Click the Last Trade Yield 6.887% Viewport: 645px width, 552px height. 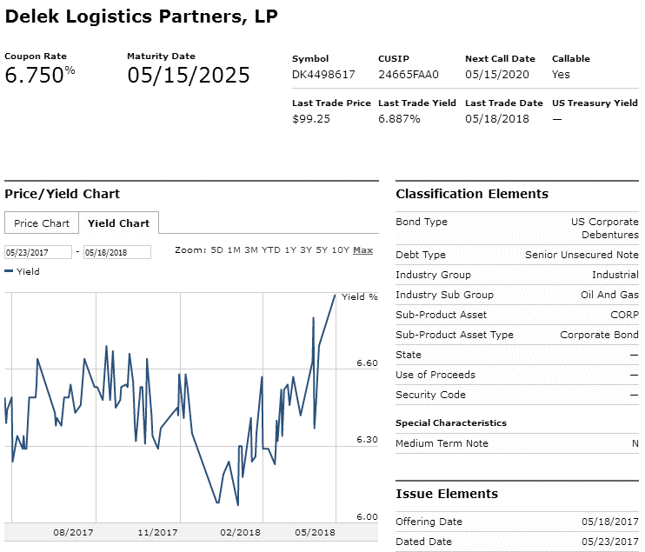click(x=399, y=119)
